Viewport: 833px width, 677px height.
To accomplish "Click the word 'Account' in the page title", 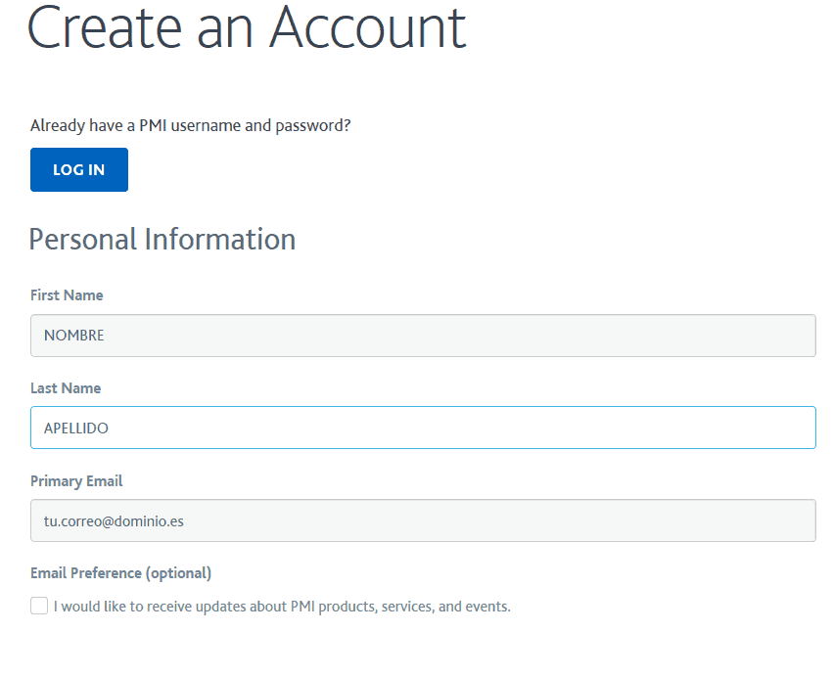I will pos(368,27).
